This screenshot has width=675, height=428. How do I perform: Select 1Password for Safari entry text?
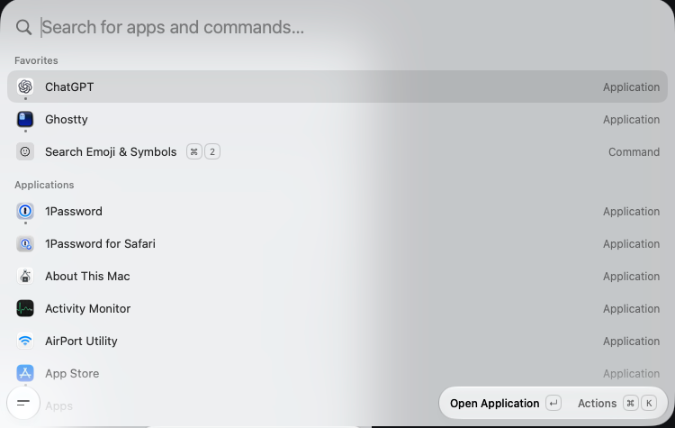100,243
